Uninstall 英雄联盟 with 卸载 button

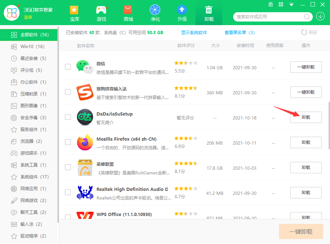pyautogui.click(x=306, y=168)
